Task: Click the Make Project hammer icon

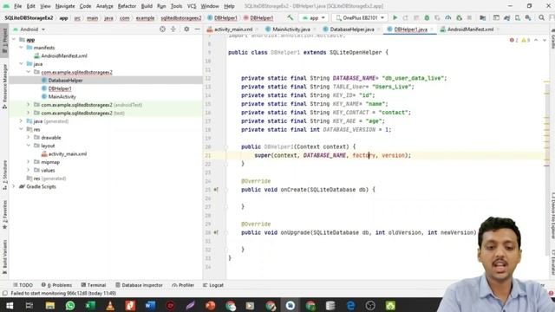Action: [291, 17]
